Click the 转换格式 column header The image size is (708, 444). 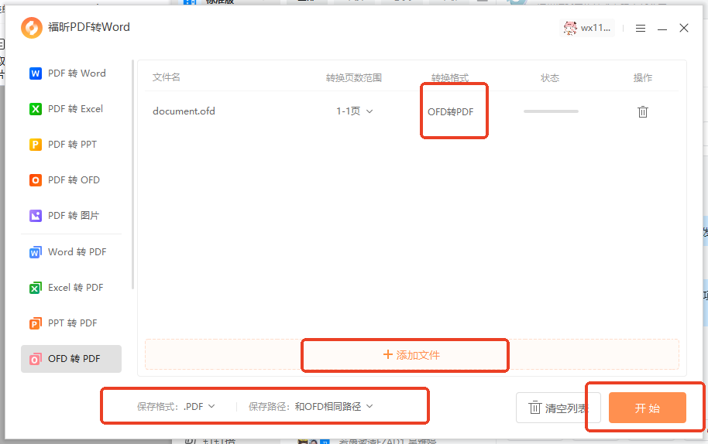pos(450,77)
